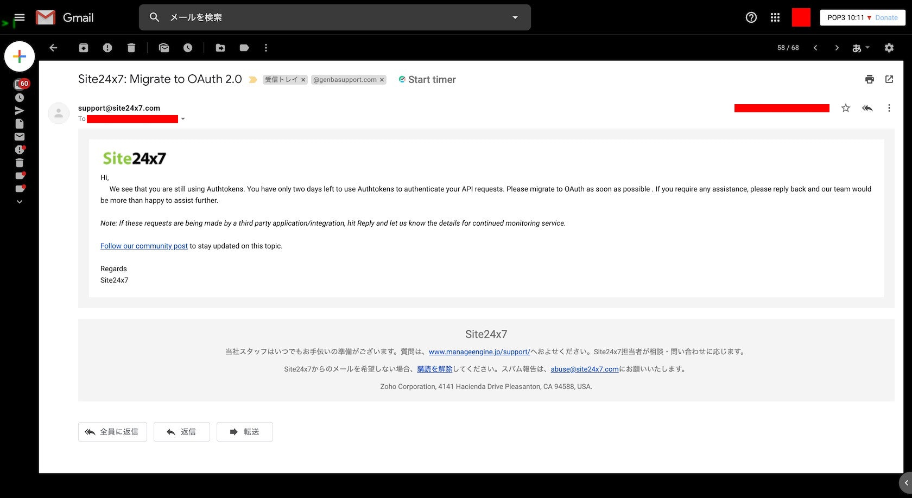Click the 転送 forward button
This screenshot has width=912, height=498.
[x=244, y=431]
